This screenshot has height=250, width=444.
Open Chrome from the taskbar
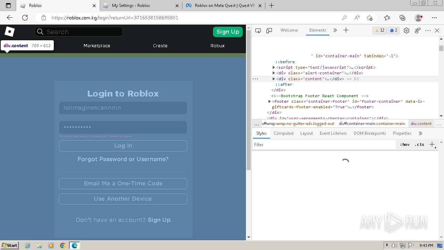click(x=62, y=245)
